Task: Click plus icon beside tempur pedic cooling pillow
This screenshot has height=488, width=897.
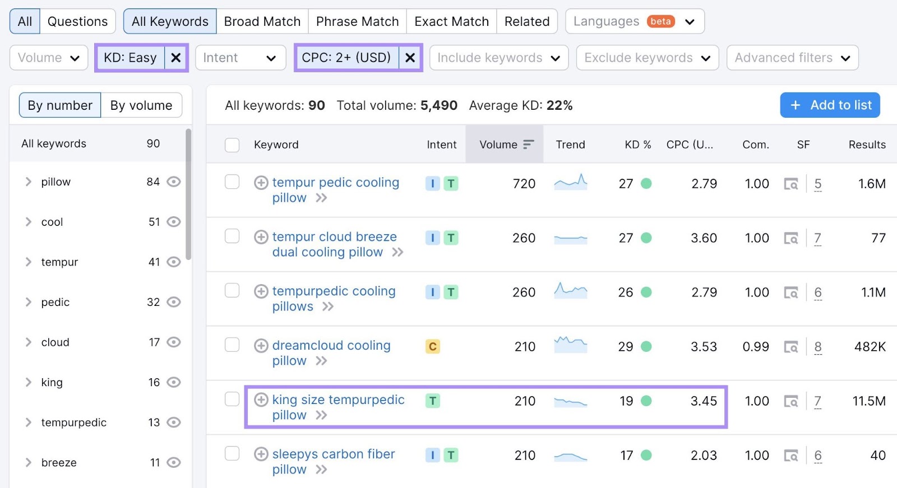Action: [261, 183]
